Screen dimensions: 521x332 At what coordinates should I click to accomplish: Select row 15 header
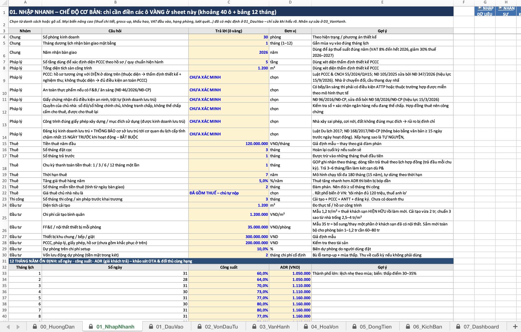4,144
